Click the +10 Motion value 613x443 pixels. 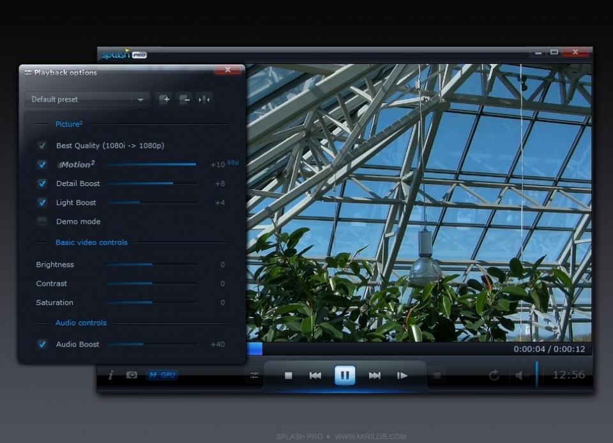217,165
